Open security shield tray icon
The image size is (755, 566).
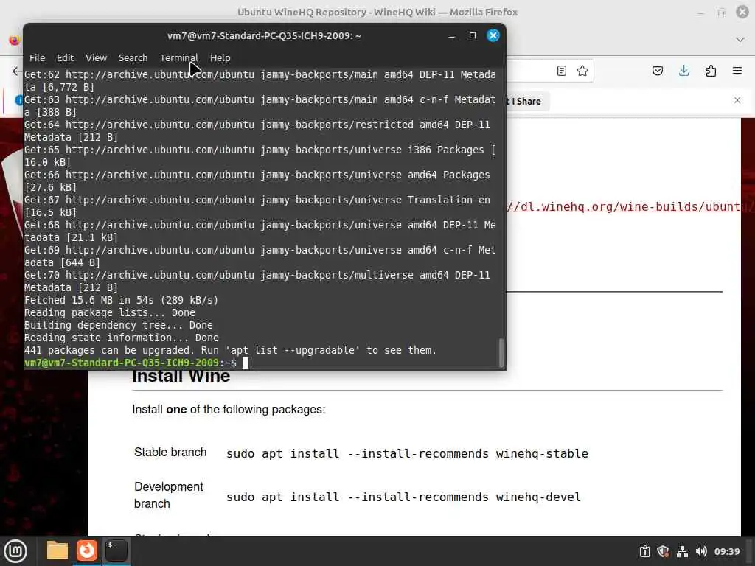[x=663, y=551]
